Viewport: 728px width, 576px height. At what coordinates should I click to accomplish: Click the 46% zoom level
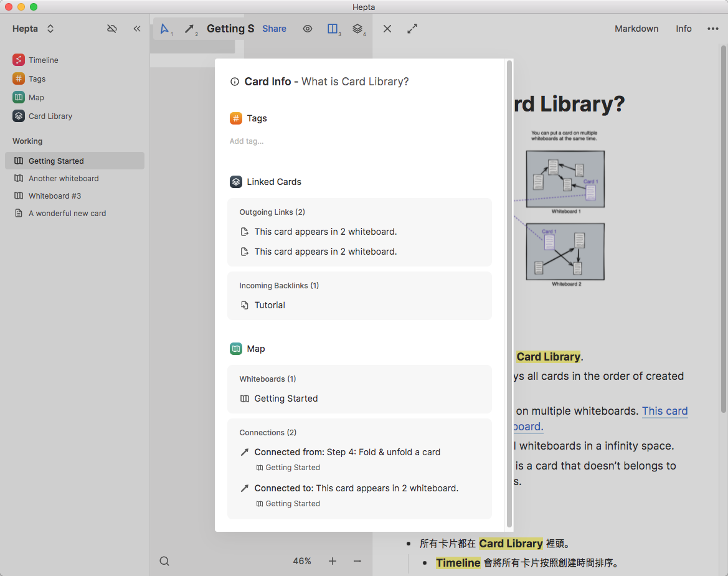[x=302, y=561]
